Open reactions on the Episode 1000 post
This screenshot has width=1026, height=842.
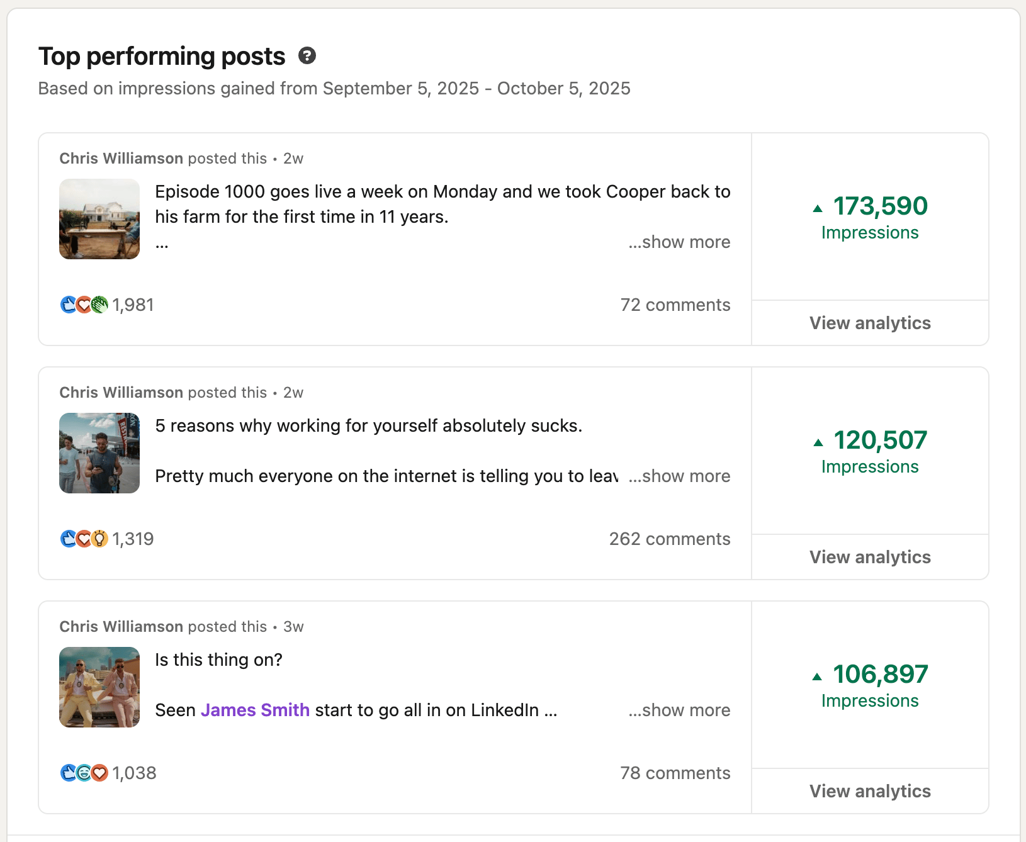107,305
